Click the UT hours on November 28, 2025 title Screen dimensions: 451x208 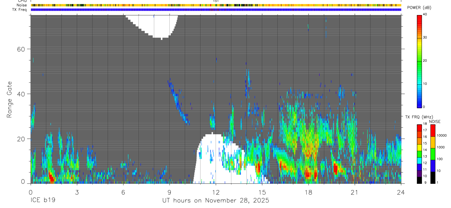(216, 201)
